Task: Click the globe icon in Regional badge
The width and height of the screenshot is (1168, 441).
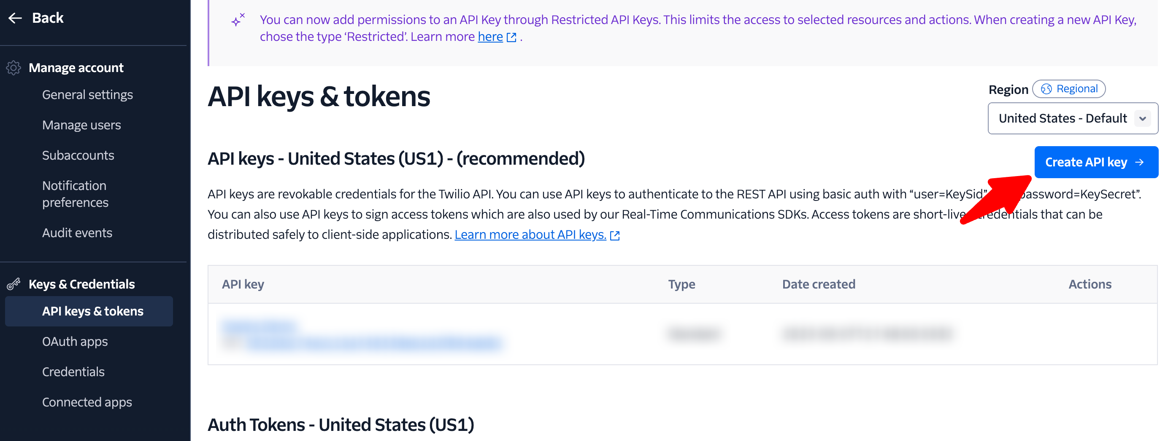Action: pyautogui.click(x=1046, y=89)
